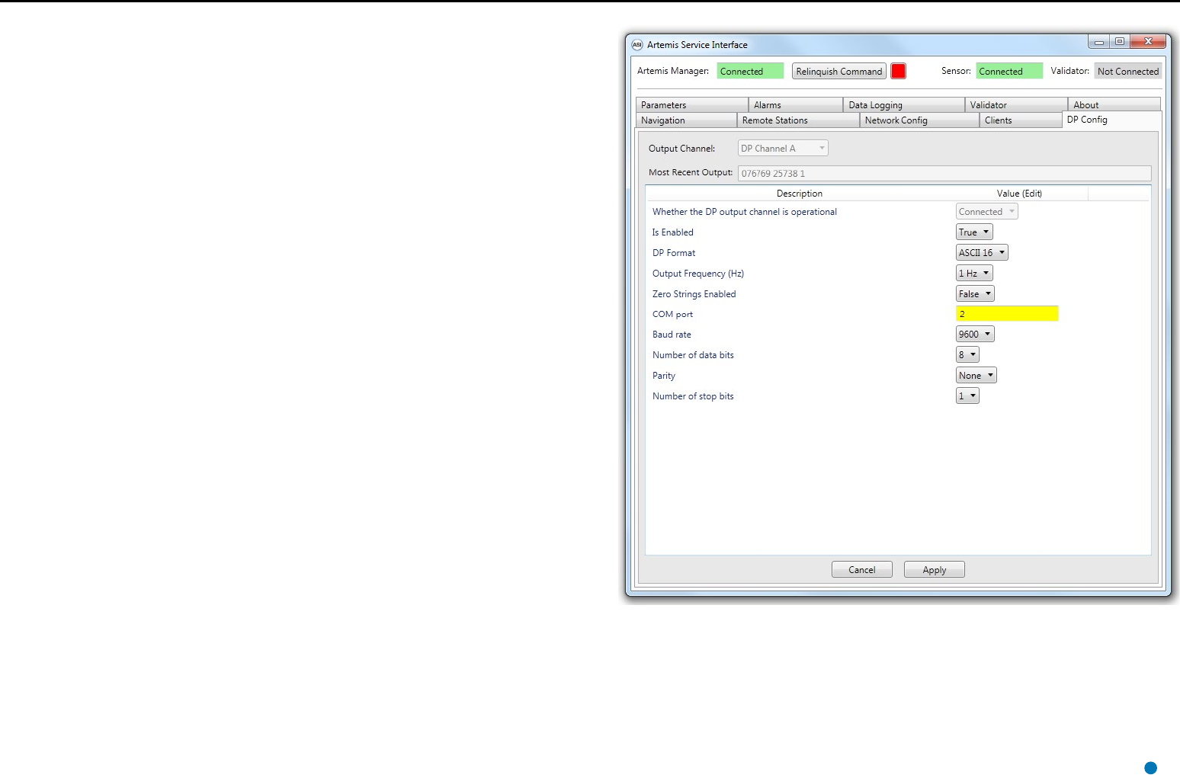Screen dimensions: 1180x775
Task: Click the COM port description label
Action: pos(672,314)
